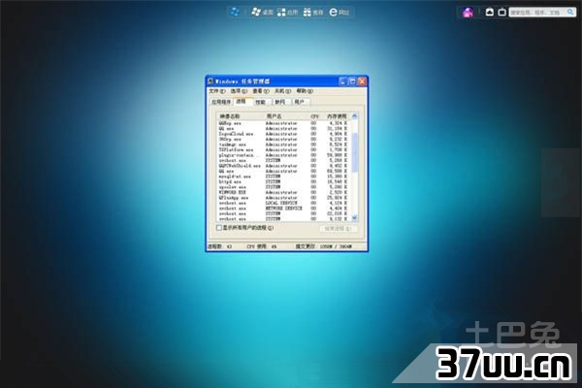This screenshot has height=388, width=582.
Task: Click the process list scroll-up arrow
Action: 354,115
